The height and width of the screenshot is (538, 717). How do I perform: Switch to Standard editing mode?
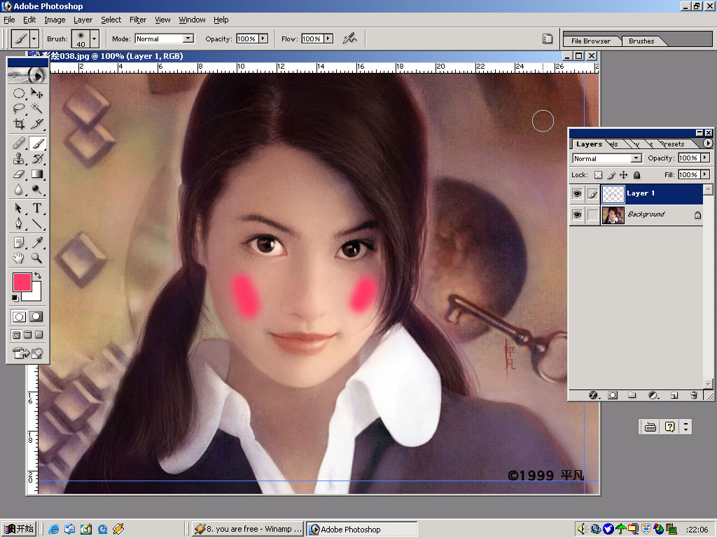point(19,317)
